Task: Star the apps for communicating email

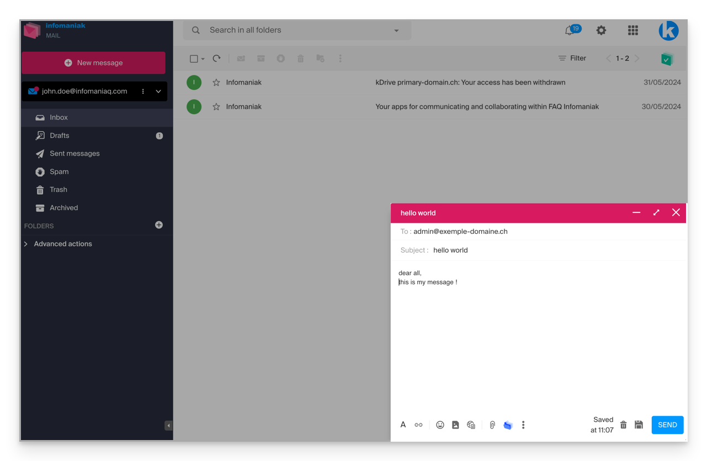Action: [x=216, y=107]
